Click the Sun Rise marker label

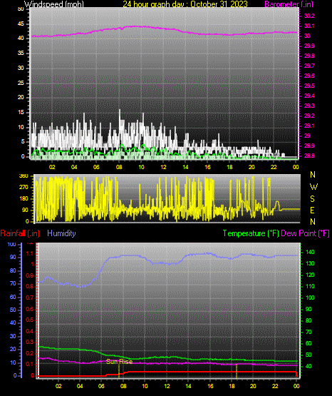(x=119, y=362)
